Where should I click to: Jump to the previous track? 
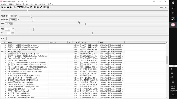click(x=2, y=7)
